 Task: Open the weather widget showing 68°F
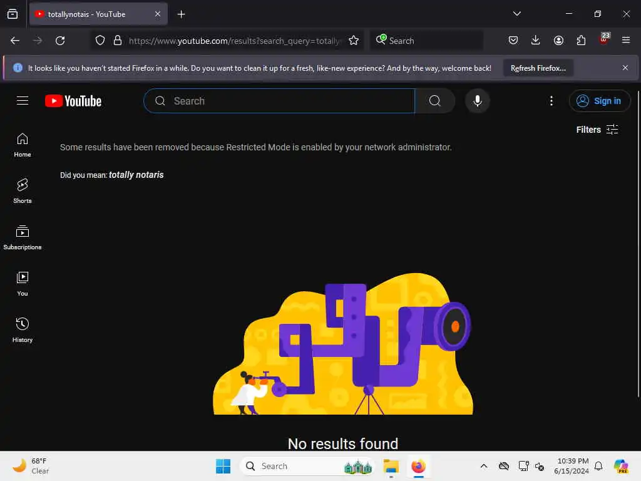coord(31,466)
